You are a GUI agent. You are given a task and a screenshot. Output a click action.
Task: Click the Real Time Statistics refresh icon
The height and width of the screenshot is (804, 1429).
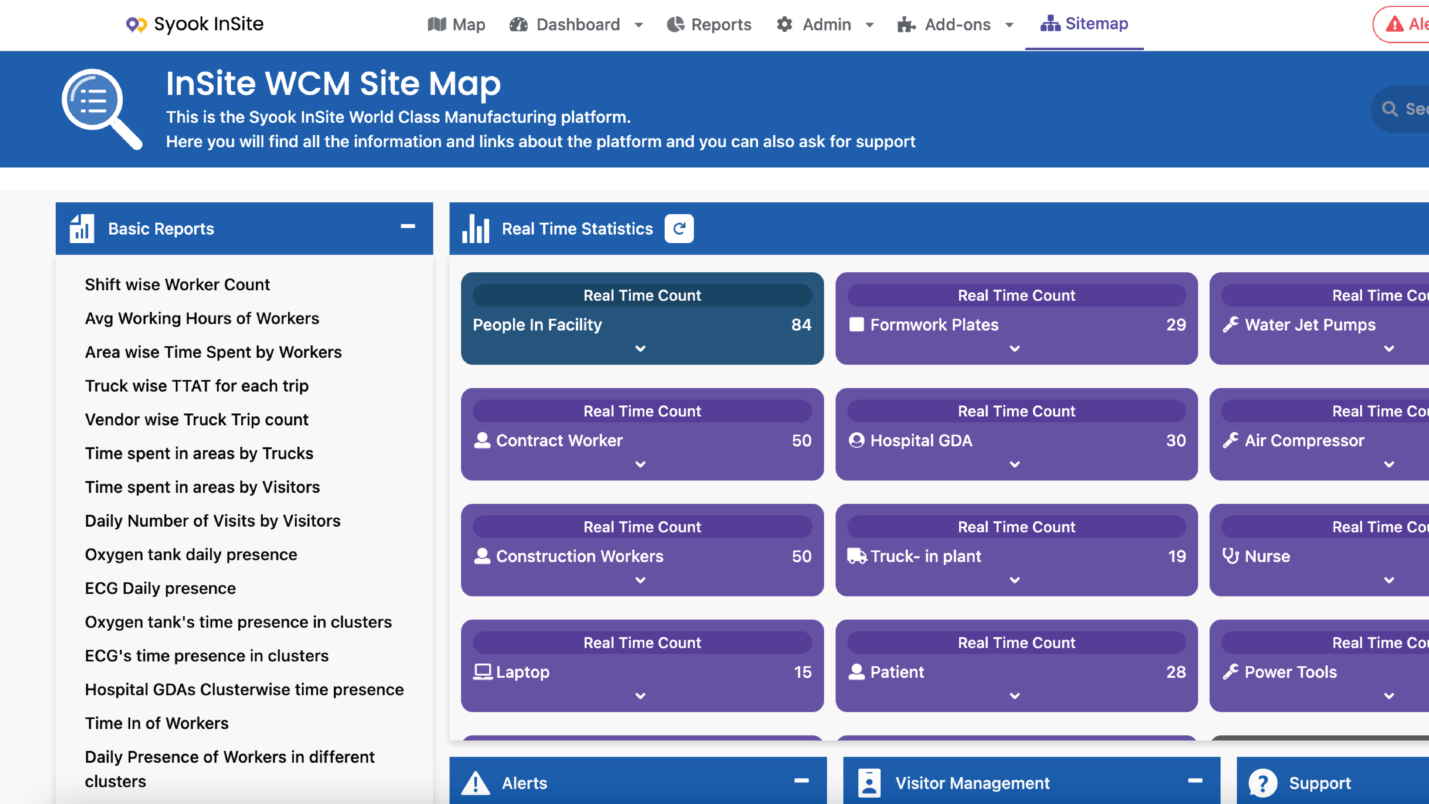[678, 229]
